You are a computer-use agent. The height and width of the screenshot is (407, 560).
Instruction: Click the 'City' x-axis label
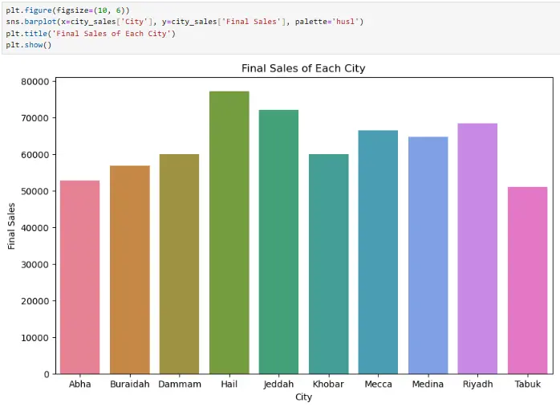(303, 397)
